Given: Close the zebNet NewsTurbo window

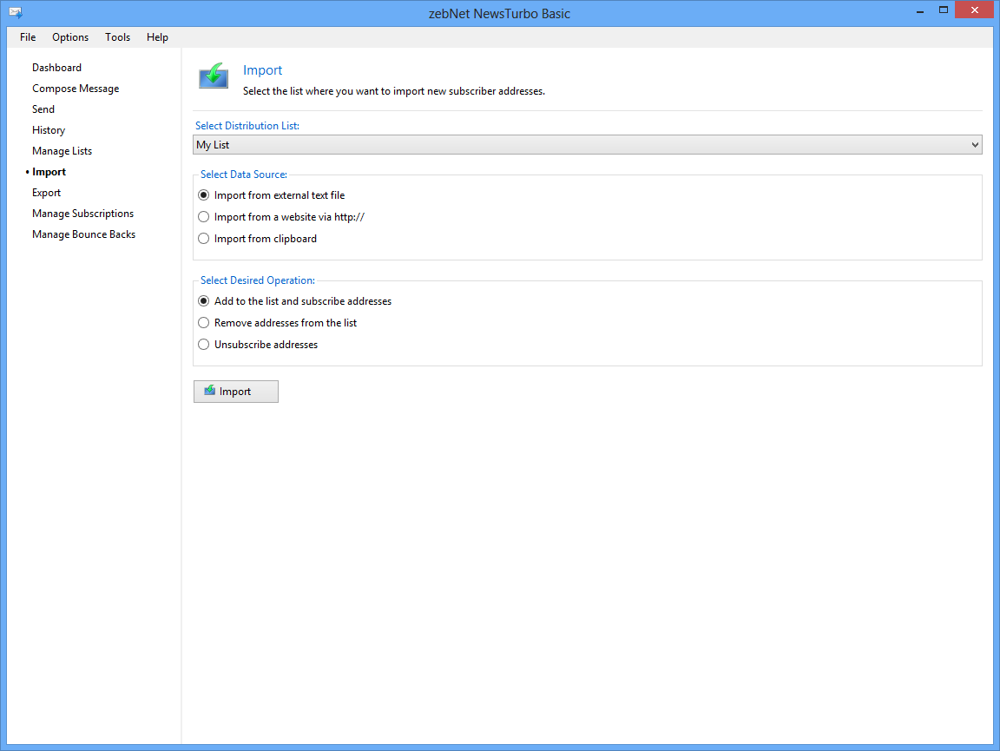Looking at the screenshot, I should coord(974,10).
